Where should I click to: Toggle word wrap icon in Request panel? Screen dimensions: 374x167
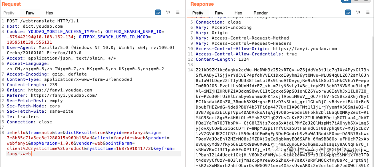tap(158, 13)
